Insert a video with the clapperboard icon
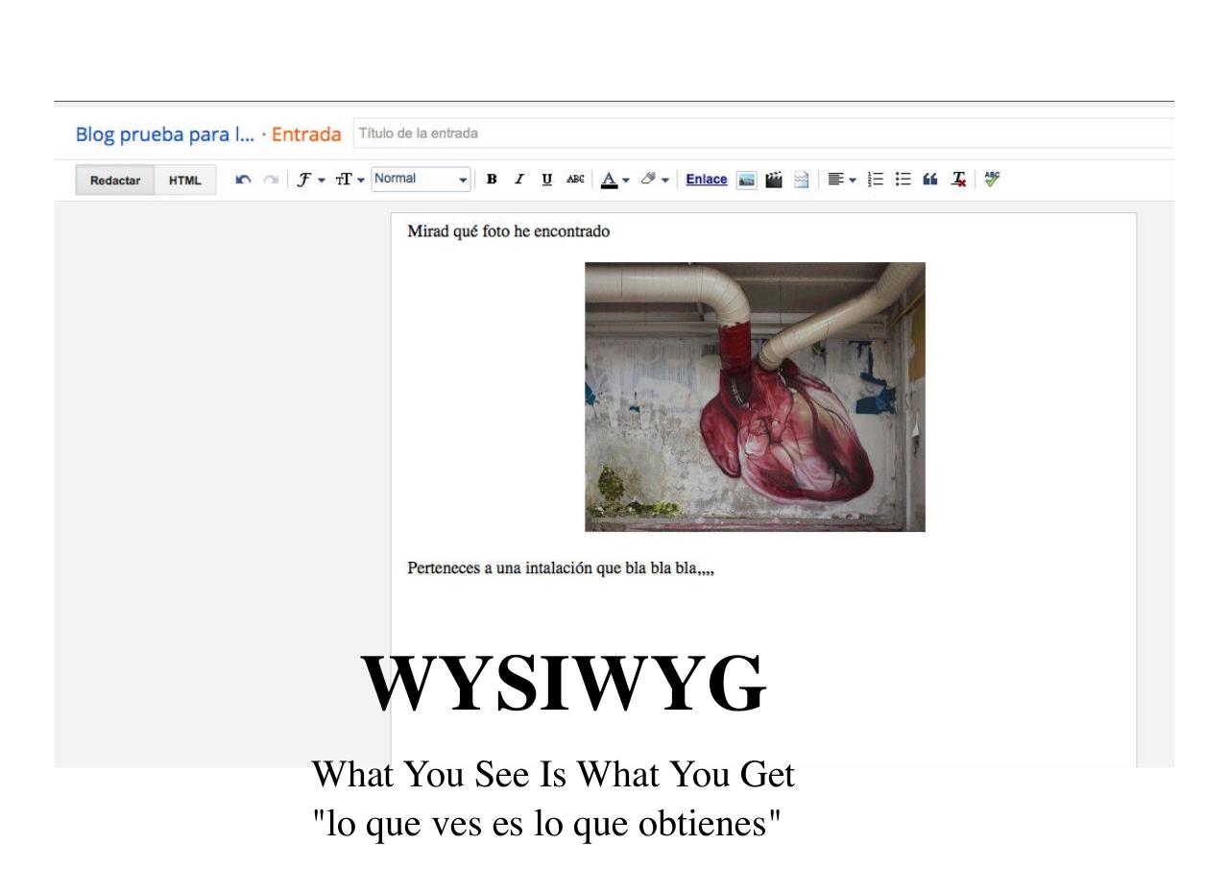Screen dimensions: 1229x869 coord(774,180)
